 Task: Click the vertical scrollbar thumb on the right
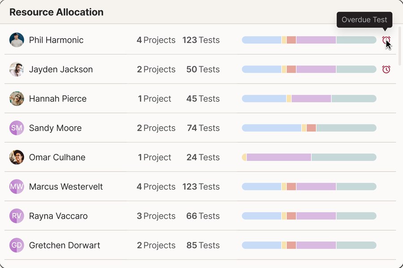[400, 46]
